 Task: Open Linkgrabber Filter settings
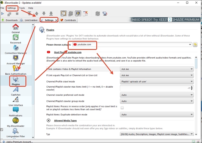pyautogui.click(x=16, y=133)
